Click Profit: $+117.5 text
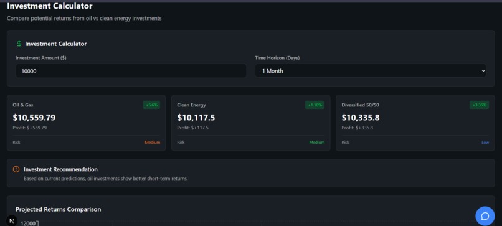The width and height of the screenshot is (502, 226). 192,128
